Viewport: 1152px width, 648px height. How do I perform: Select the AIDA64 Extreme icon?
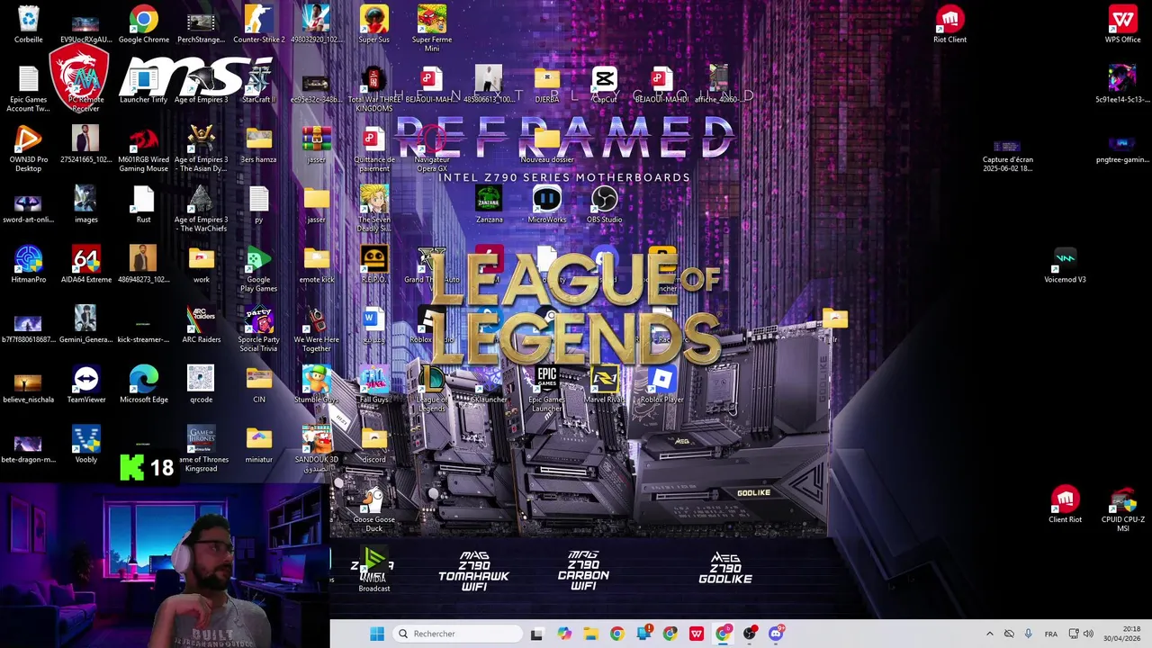pyautogui.click(x=86, y=265)
